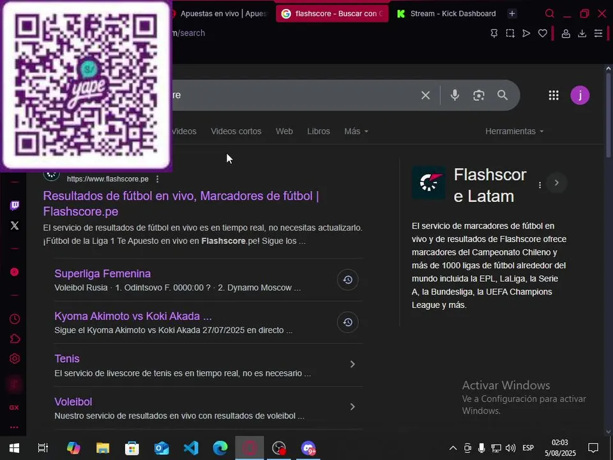The height and width of the screenshot is (460, 613).
Task: Open Resultados de fútbol en vivo link
Action: pyautogui.click(x=181, y=204)
